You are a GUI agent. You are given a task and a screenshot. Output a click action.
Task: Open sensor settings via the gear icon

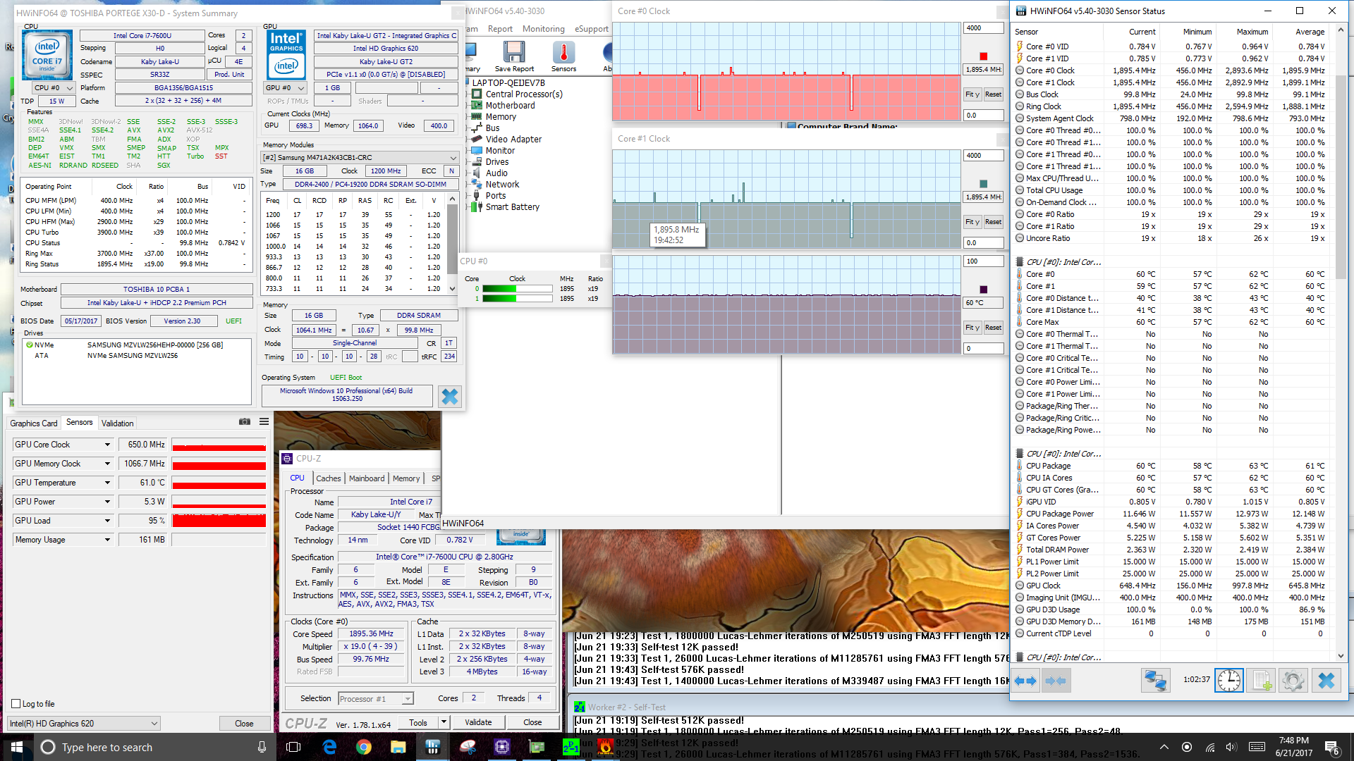pos(1293,681)
